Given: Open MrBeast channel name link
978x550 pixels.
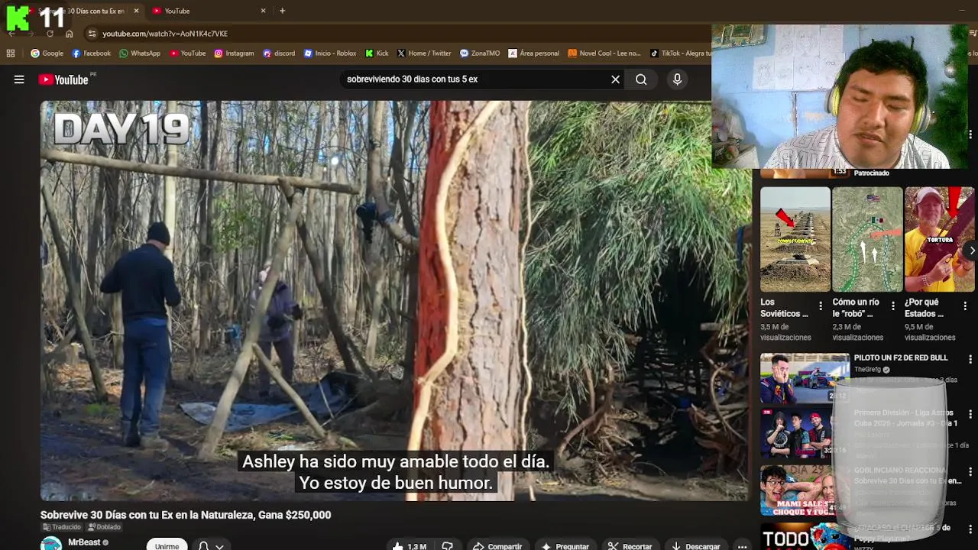Looking at the screenshot, I should tap(84, 542).
